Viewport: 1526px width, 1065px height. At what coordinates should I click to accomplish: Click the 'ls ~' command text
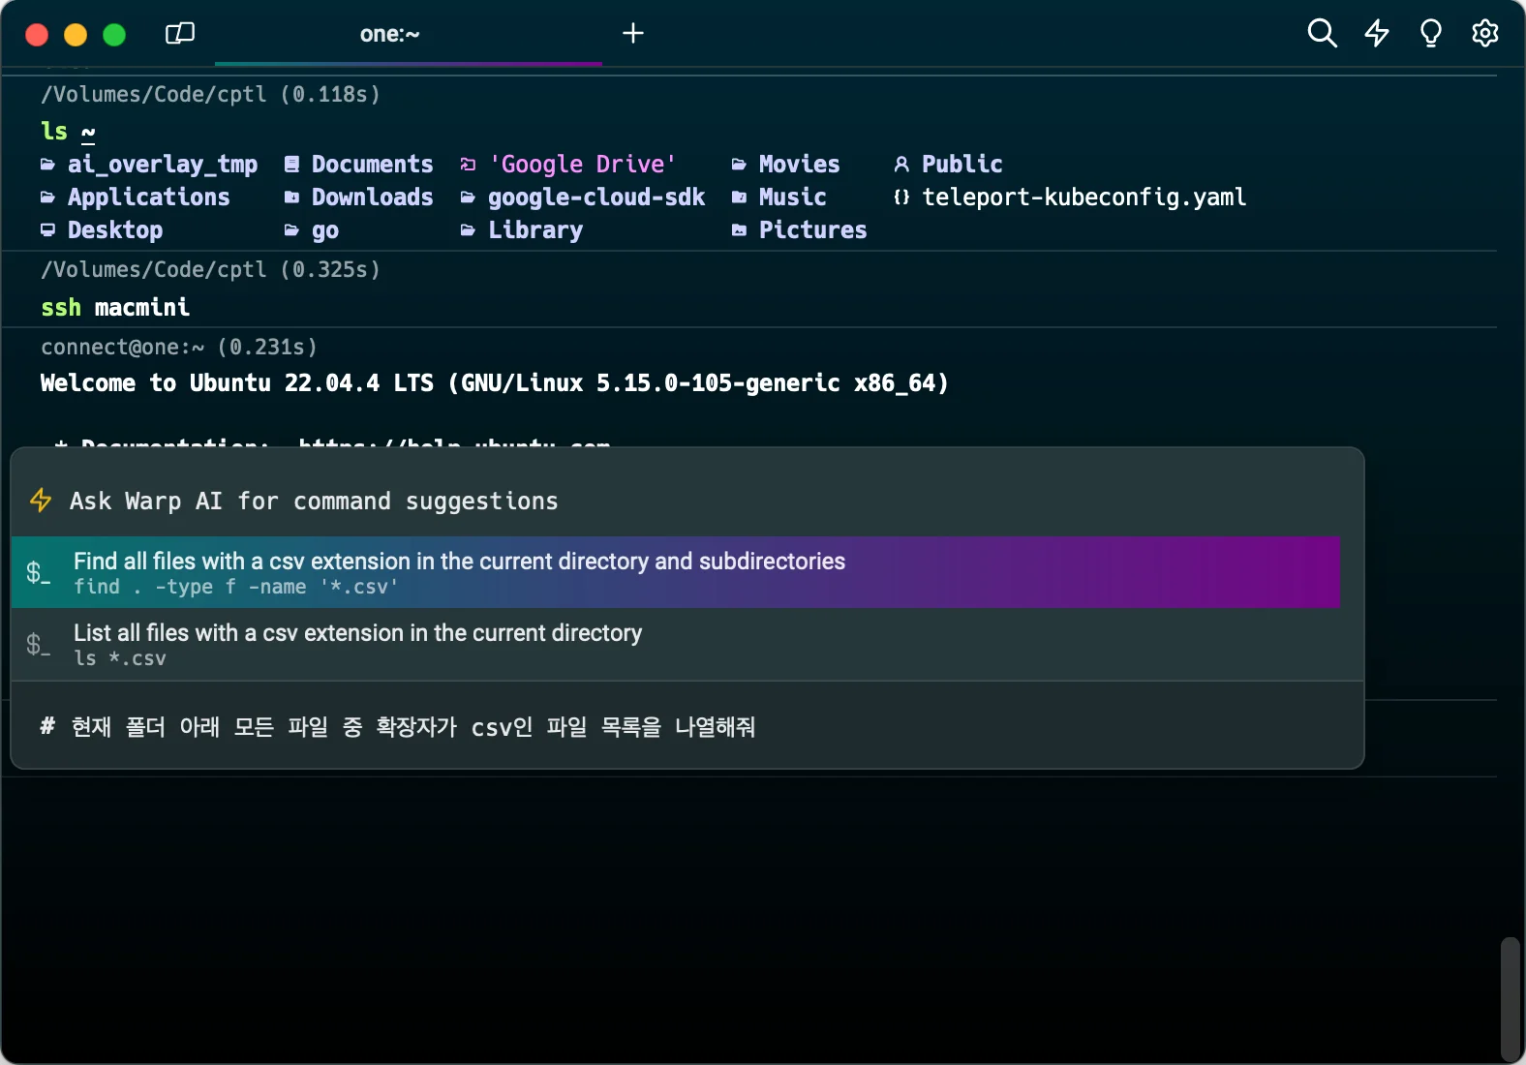[68, 132]
